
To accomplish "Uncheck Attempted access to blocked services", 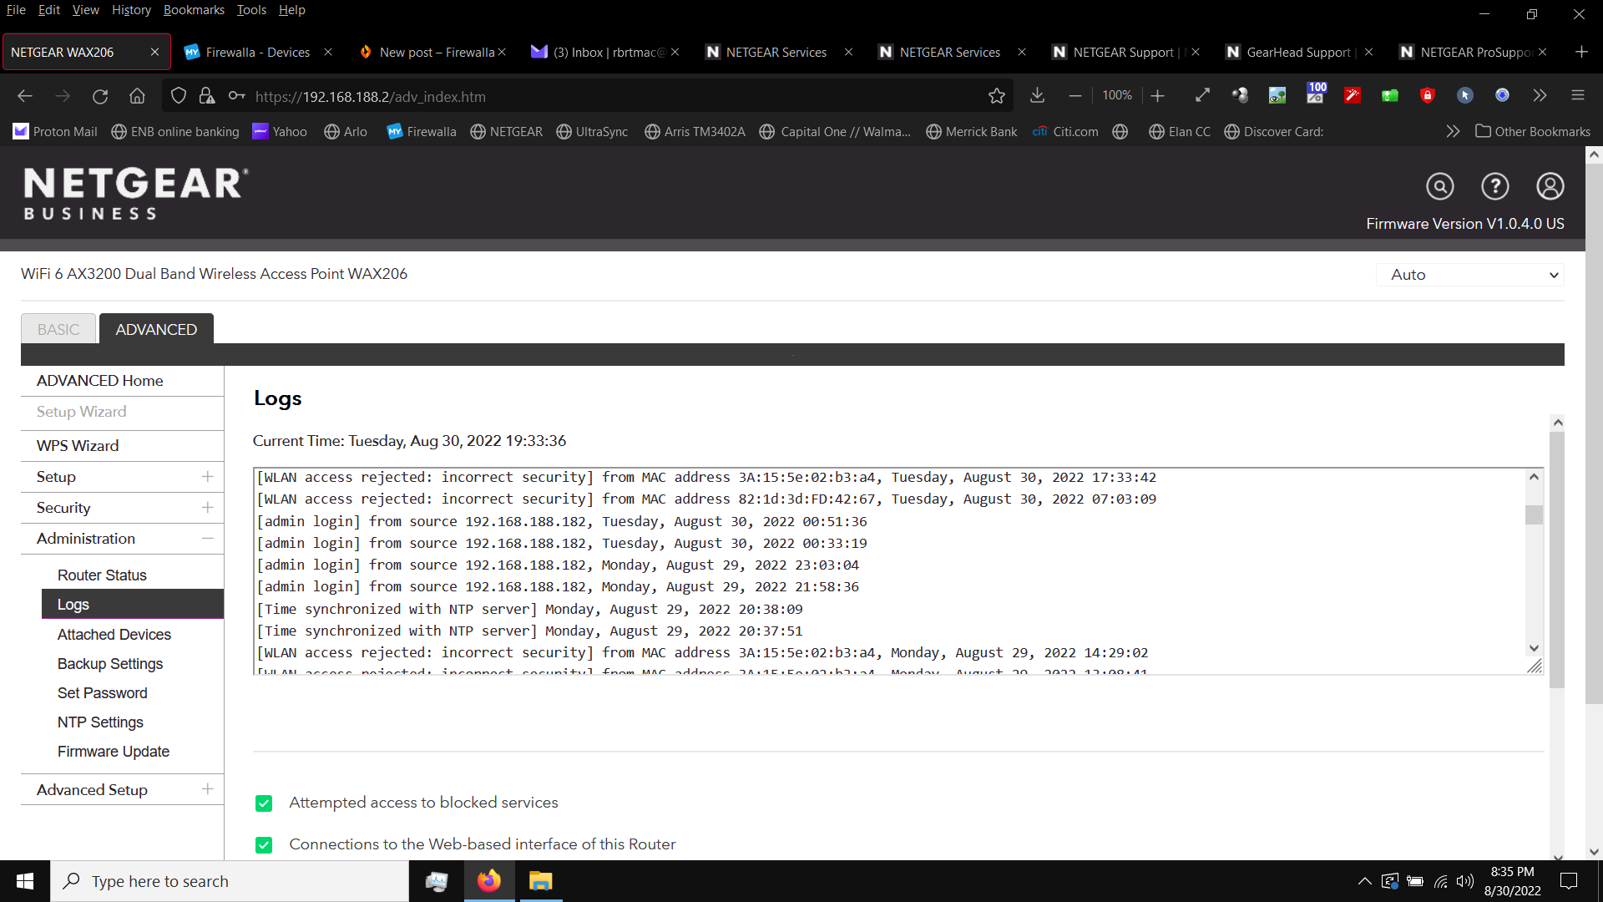I will point(264,803).
